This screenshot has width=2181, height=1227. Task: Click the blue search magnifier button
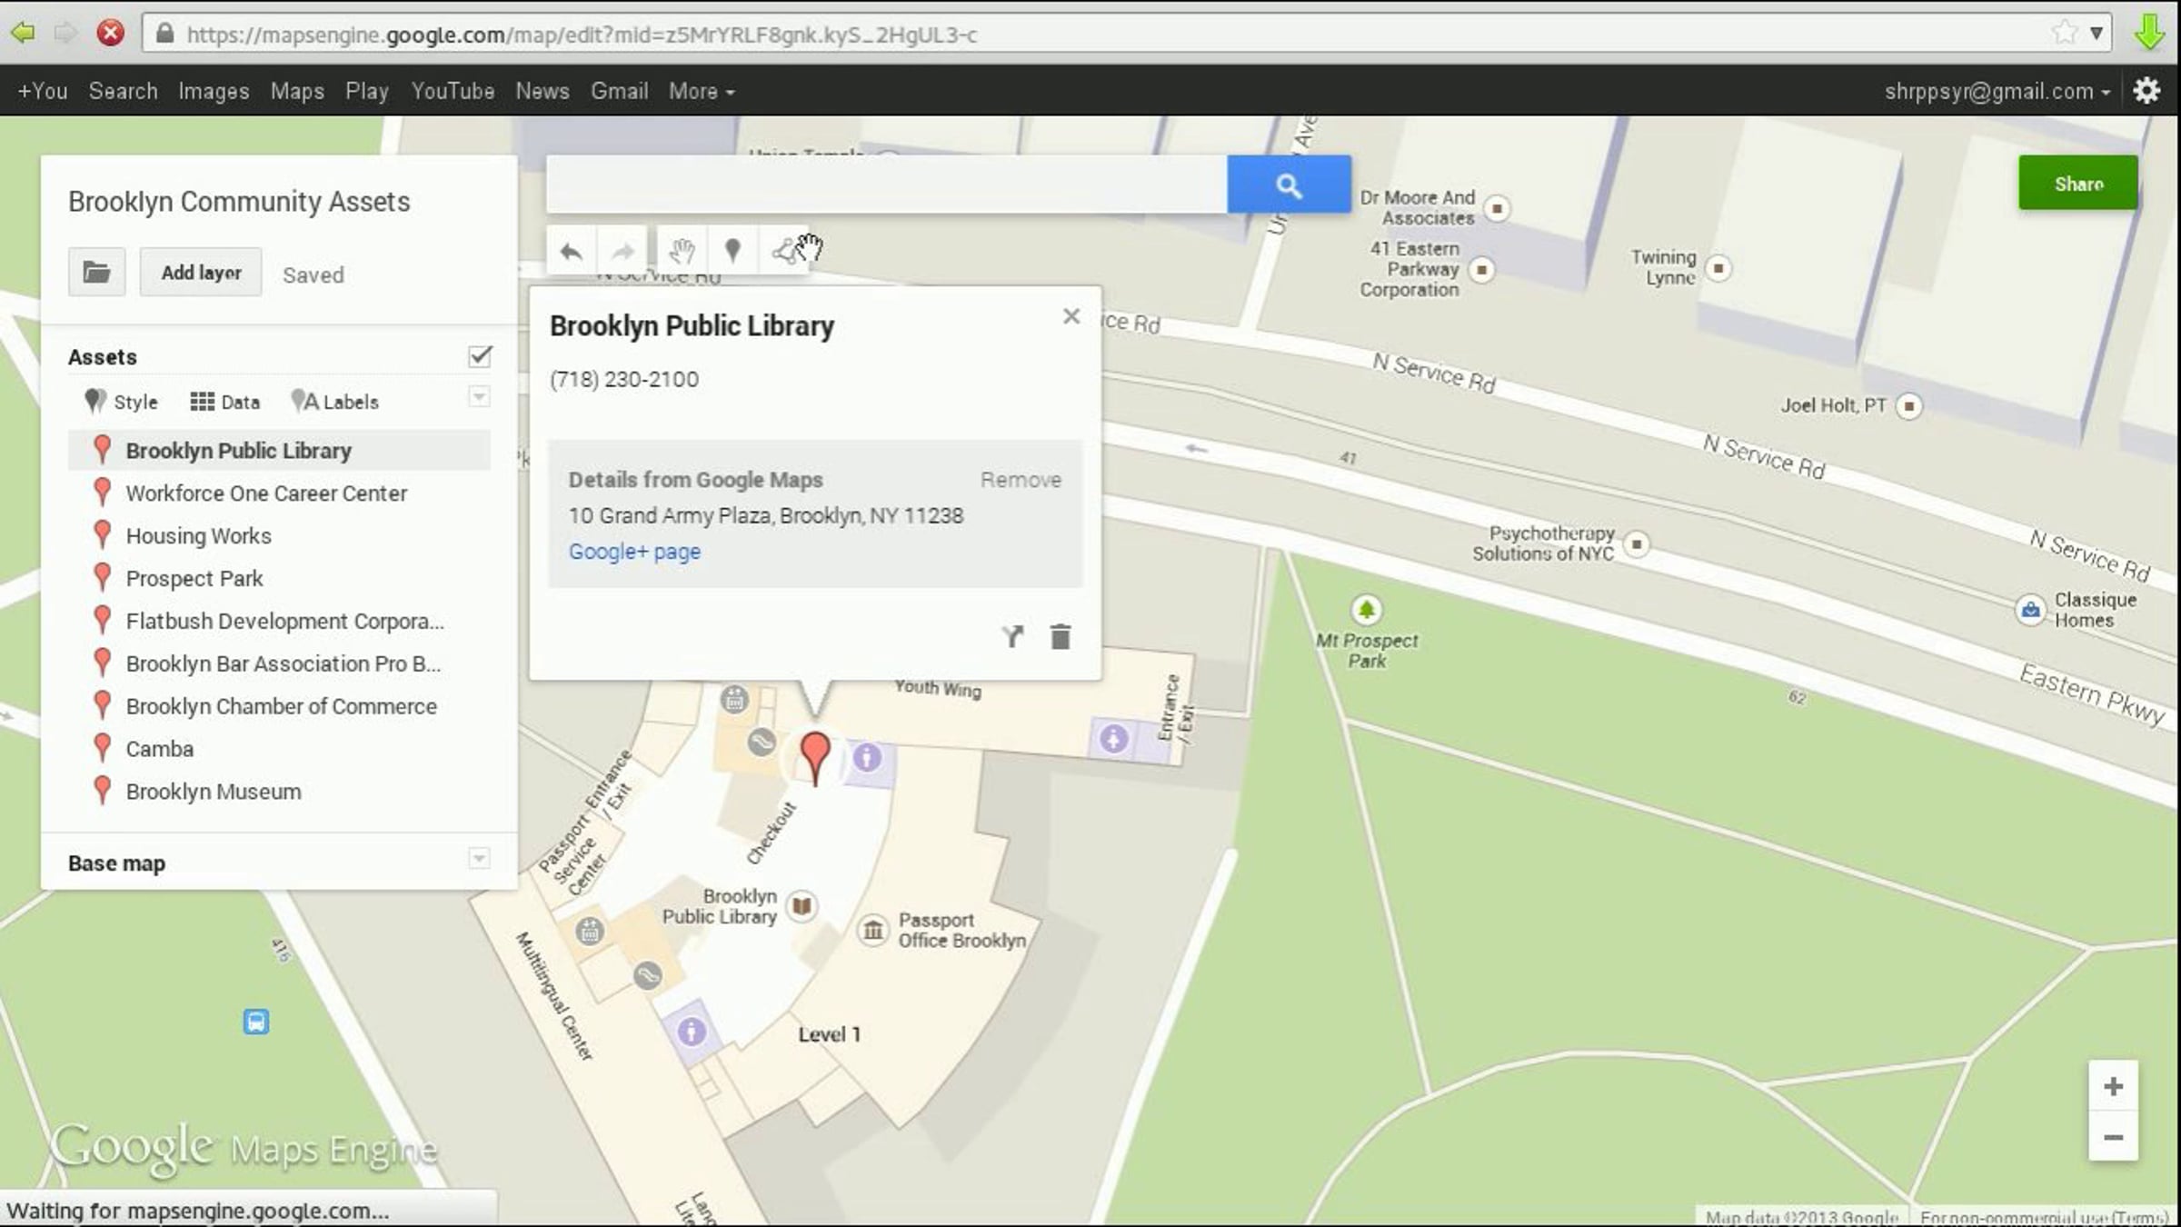pyautogui.click(x=1289, y=185)
